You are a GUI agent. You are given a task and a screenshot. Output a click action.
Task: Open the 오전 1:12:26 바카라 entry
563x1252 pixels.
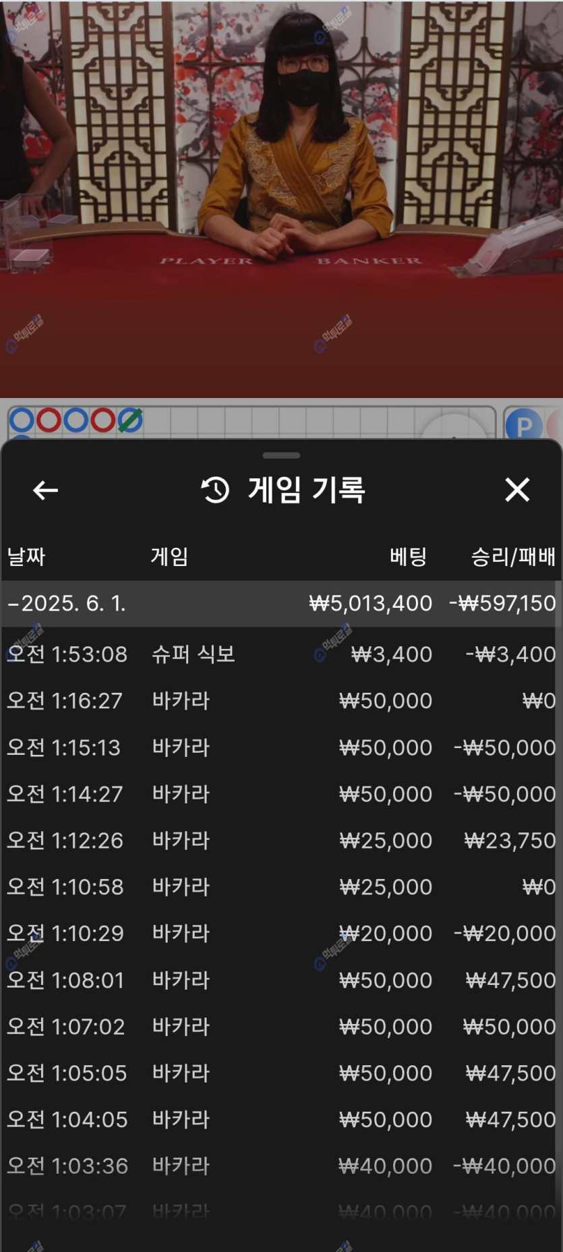click(281, 841)
